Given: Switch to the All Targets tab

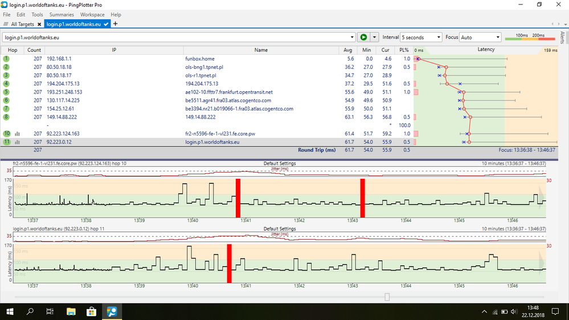Looking at the screenshot, I should pos(22,24).
